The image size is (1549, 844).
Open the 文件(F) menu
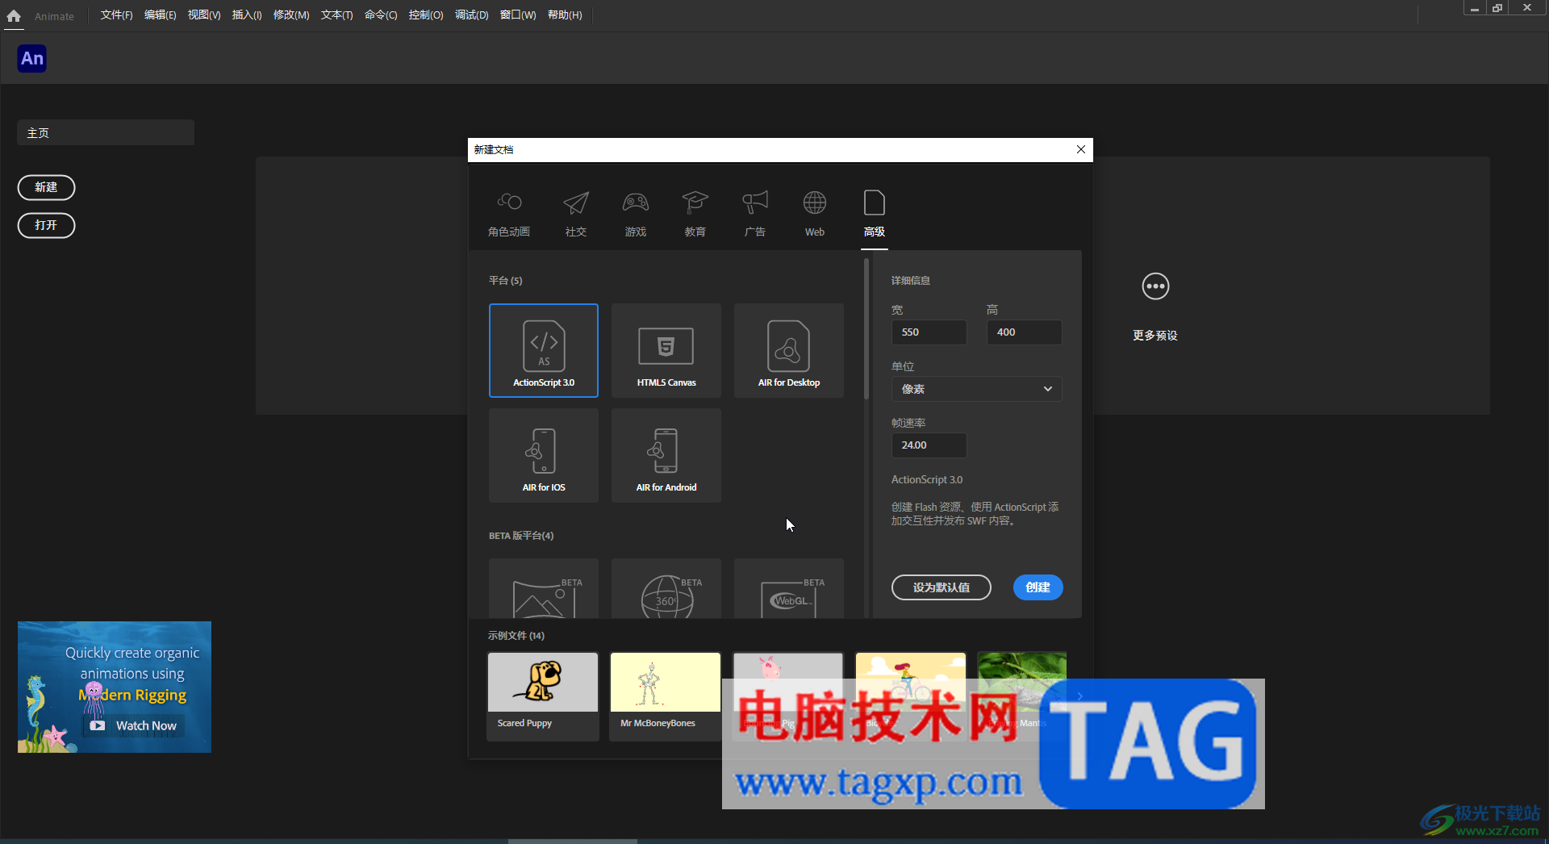click(x=117, y=15)
